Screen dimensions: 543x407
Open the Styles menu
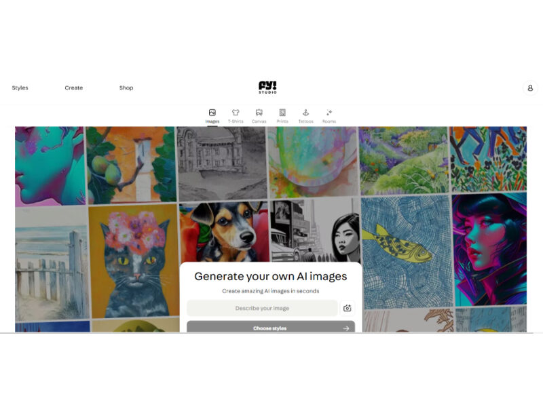point(20,88)
